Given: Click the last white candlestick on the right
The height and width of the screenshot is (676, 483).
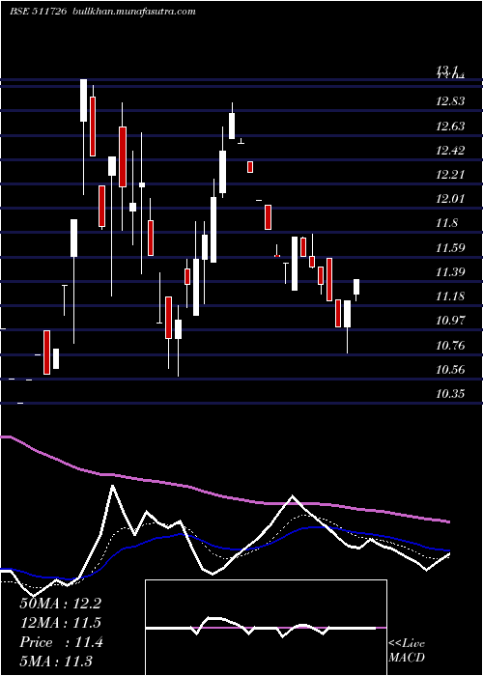Looking at the screenshot, I should click(x=356, y=287).
